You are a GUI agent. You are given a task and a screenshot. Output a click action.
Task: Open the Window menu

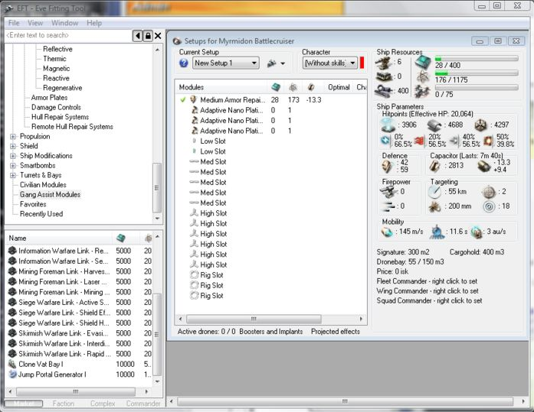click(x=64, y=23)
